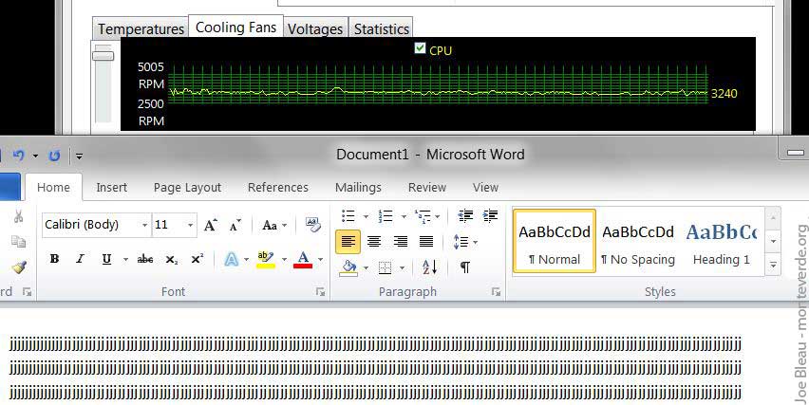This screenshot has height=405, width=809.
Task: Apply multilevel list
Action: [x=423, y=216]
